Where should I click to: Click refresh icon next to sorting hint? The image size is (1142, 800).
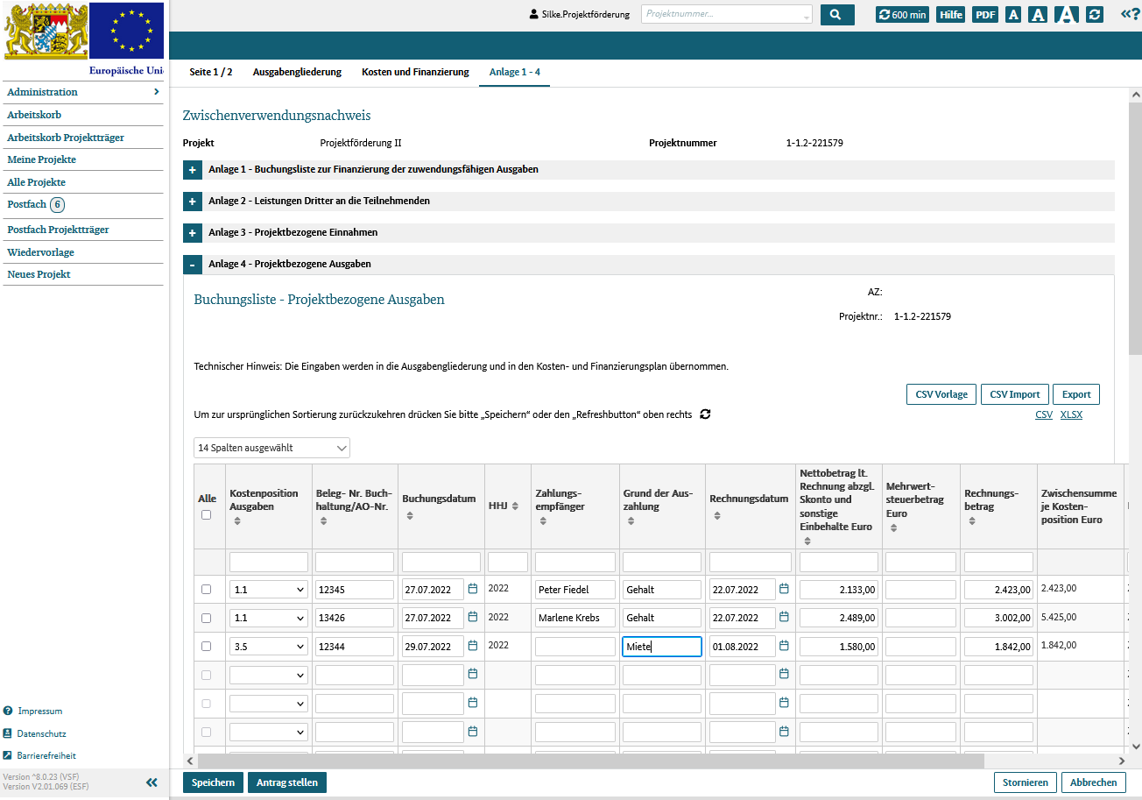(x=705, y=414)
